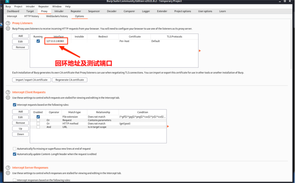Open the Learn tab
The image size is (295, 183).
tap(223, 11)
